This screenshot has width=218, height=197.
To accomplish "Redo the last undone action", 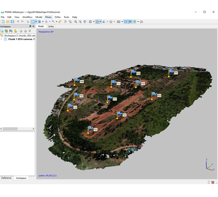I will pyautogui.click(x=22, y=22).
